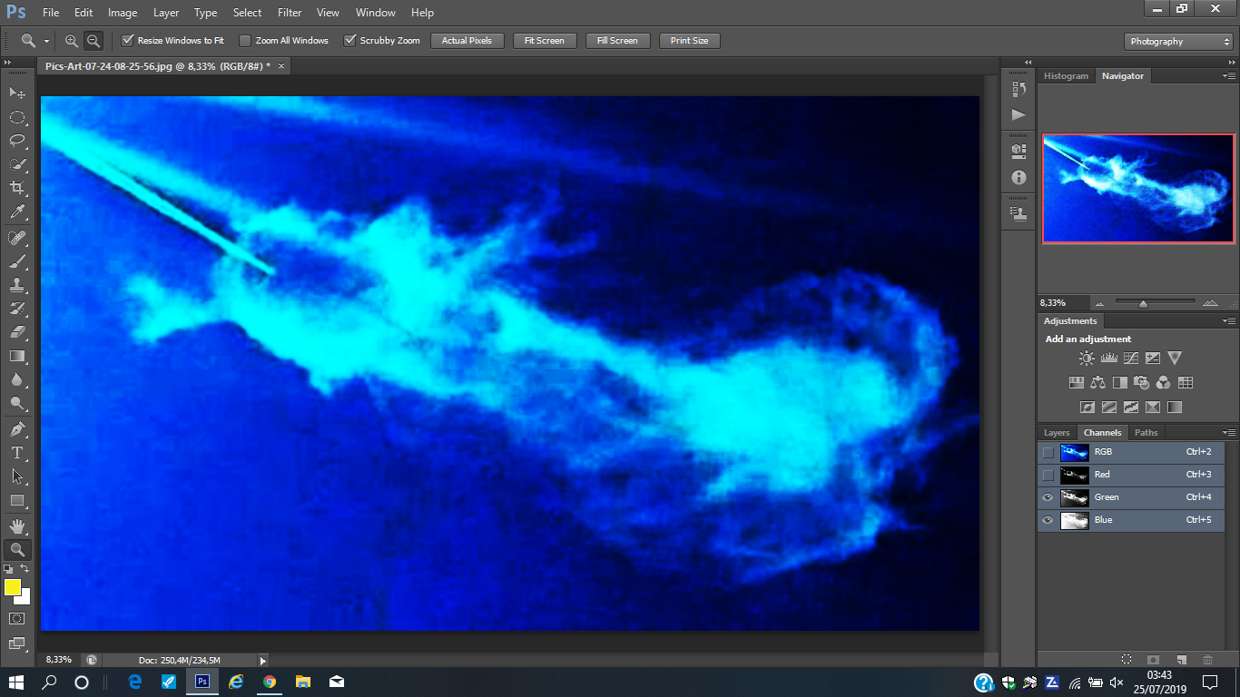Hide the Green channel visibility eye
The height and width of the screenshot is (697, 1240).
1048,497
